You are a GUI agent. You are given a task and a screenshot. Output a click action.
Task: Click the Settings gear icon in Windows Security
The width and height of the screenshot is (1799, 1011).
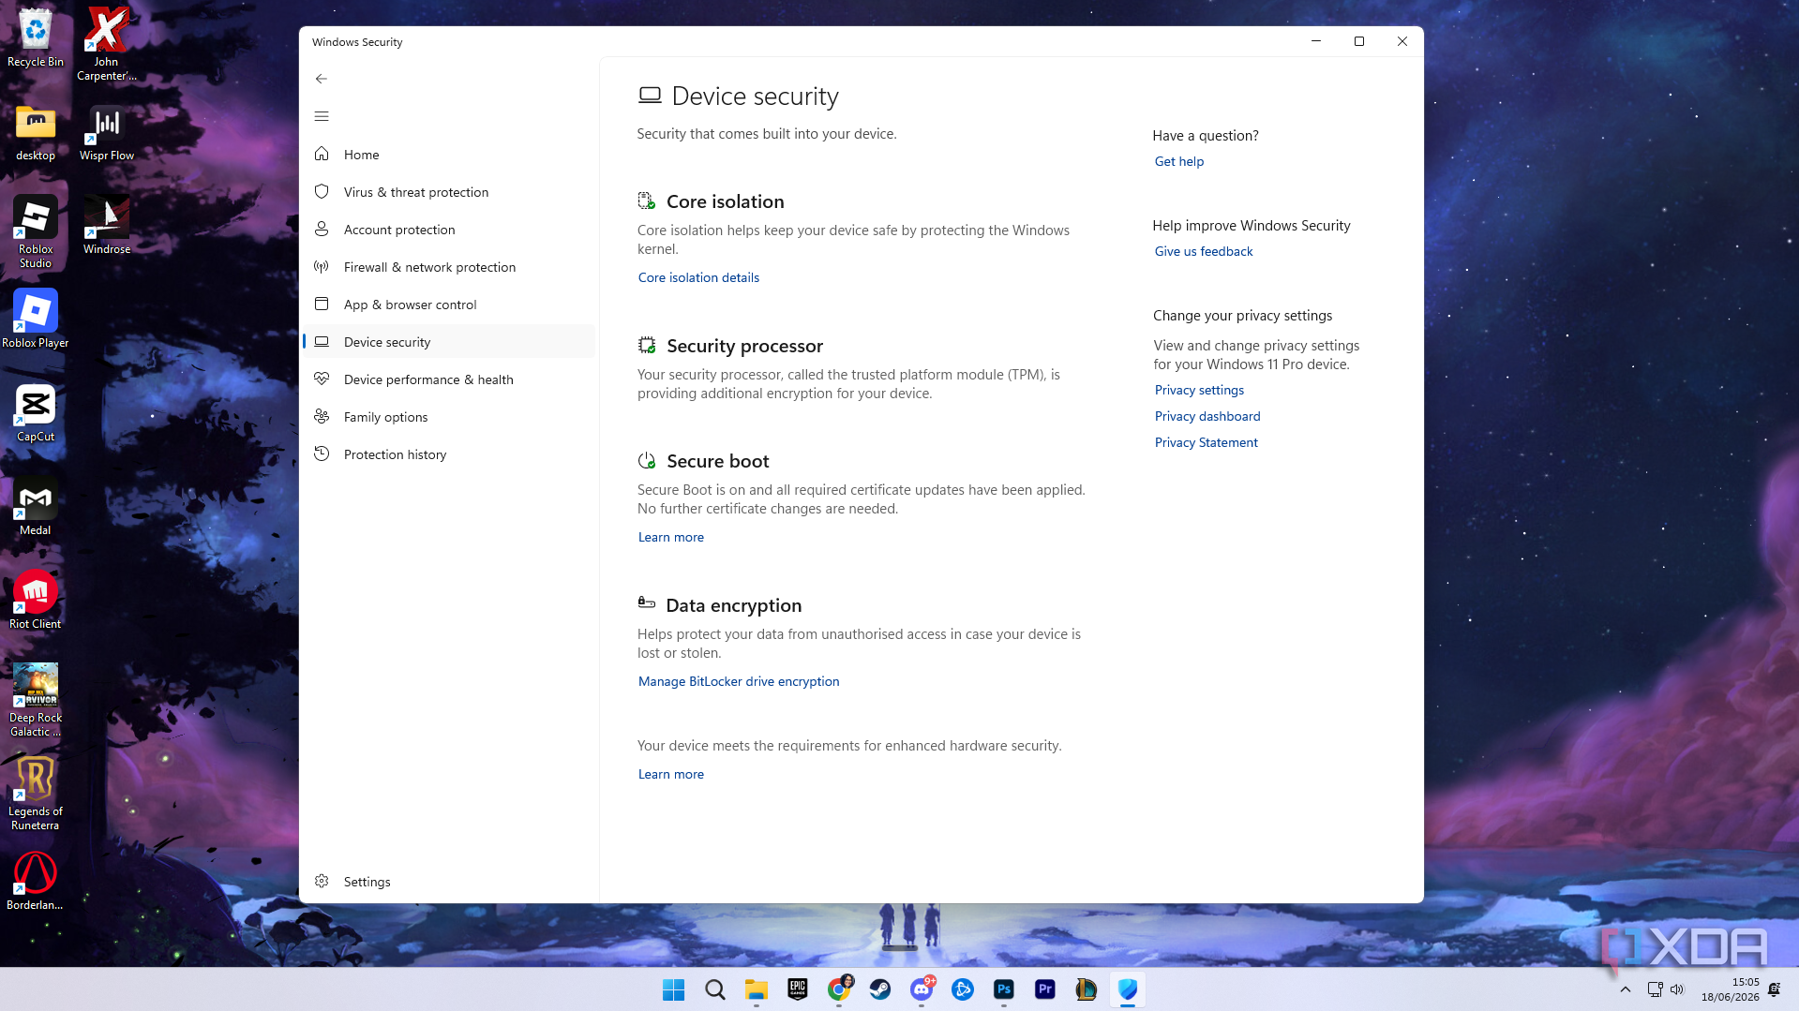pos(322,882)
